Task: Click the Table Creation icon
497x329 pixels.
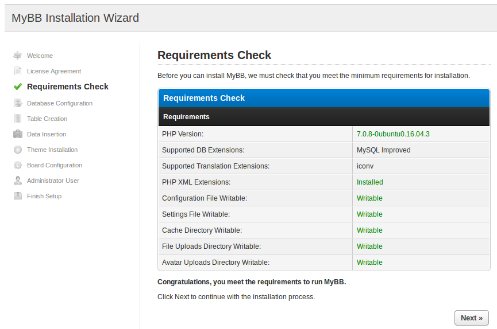Action: pos(18,119)
